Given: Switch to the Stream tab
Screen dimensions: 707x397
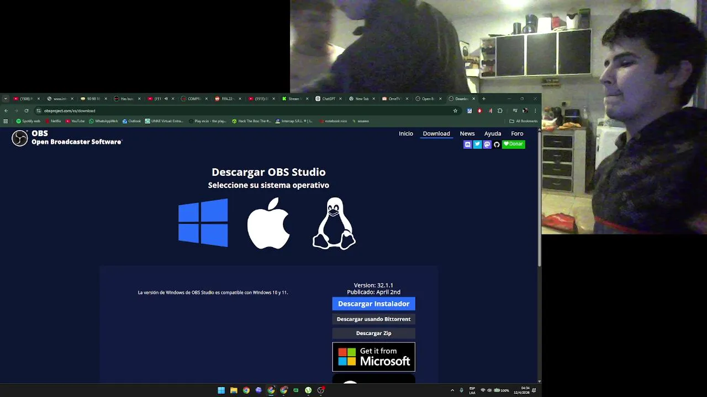Looking at the screenshot, I should pyautogui.click(x=294, y=99).
